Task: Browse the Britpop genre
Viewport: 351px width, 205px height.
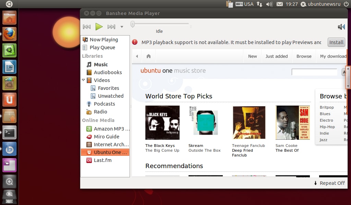Action: 327,107
